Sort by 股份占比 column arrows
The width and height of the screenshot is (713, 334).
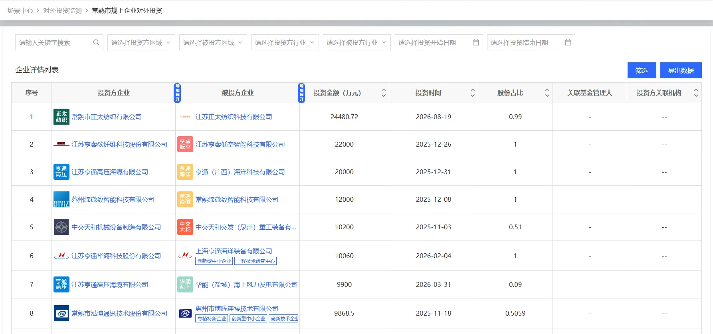547,93
